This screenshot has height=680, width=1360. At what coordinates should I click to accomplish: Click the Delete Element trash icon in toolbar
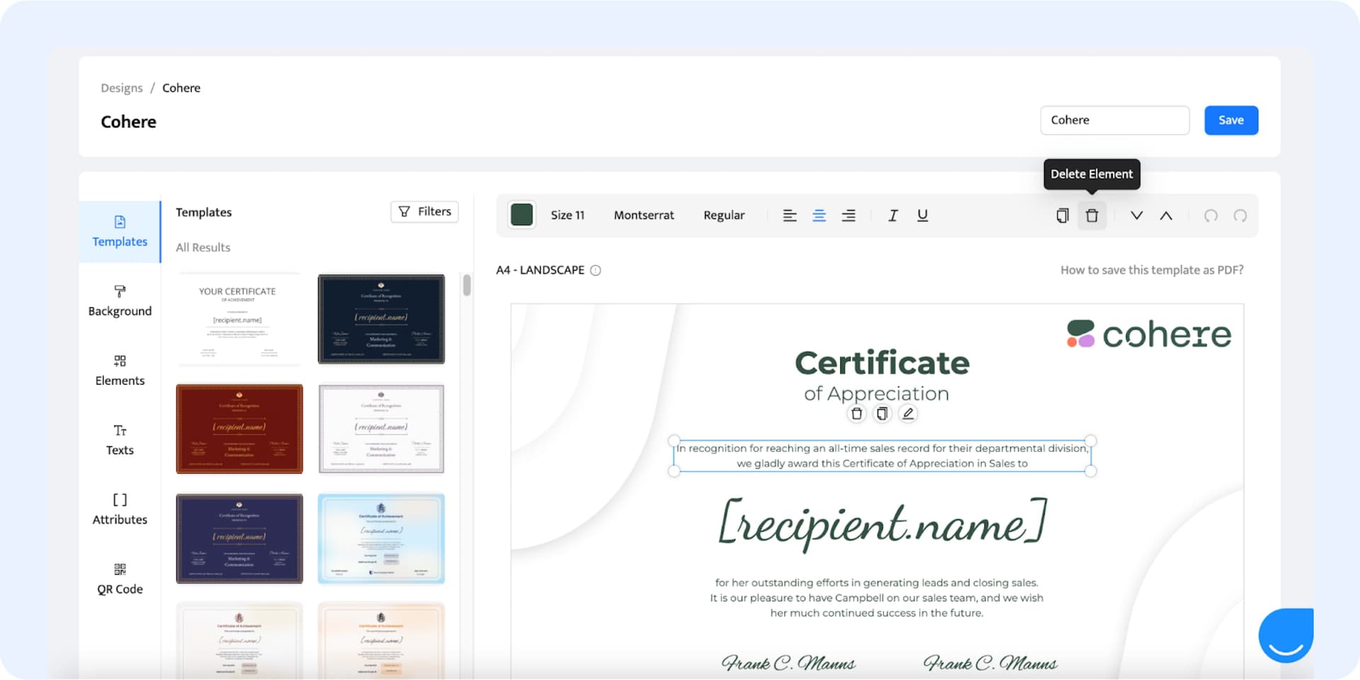[x=1092, y=216]
